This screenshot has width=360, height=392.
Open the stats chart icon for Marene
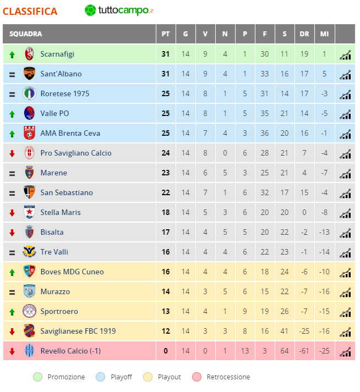345,174
